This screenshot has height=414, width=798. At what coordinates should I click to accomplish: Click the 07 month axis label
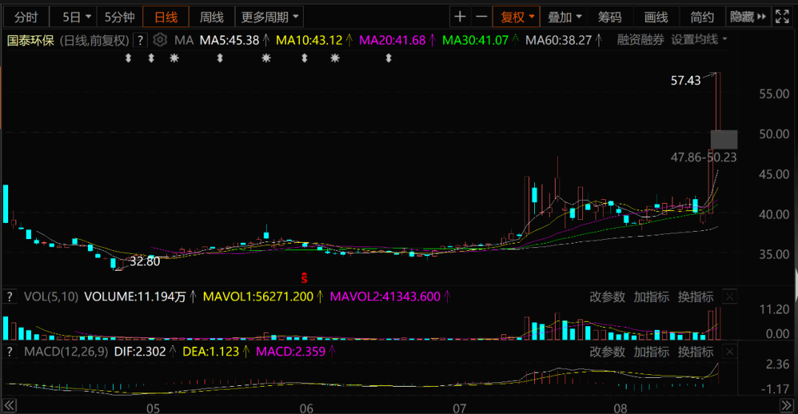[460, 408]
